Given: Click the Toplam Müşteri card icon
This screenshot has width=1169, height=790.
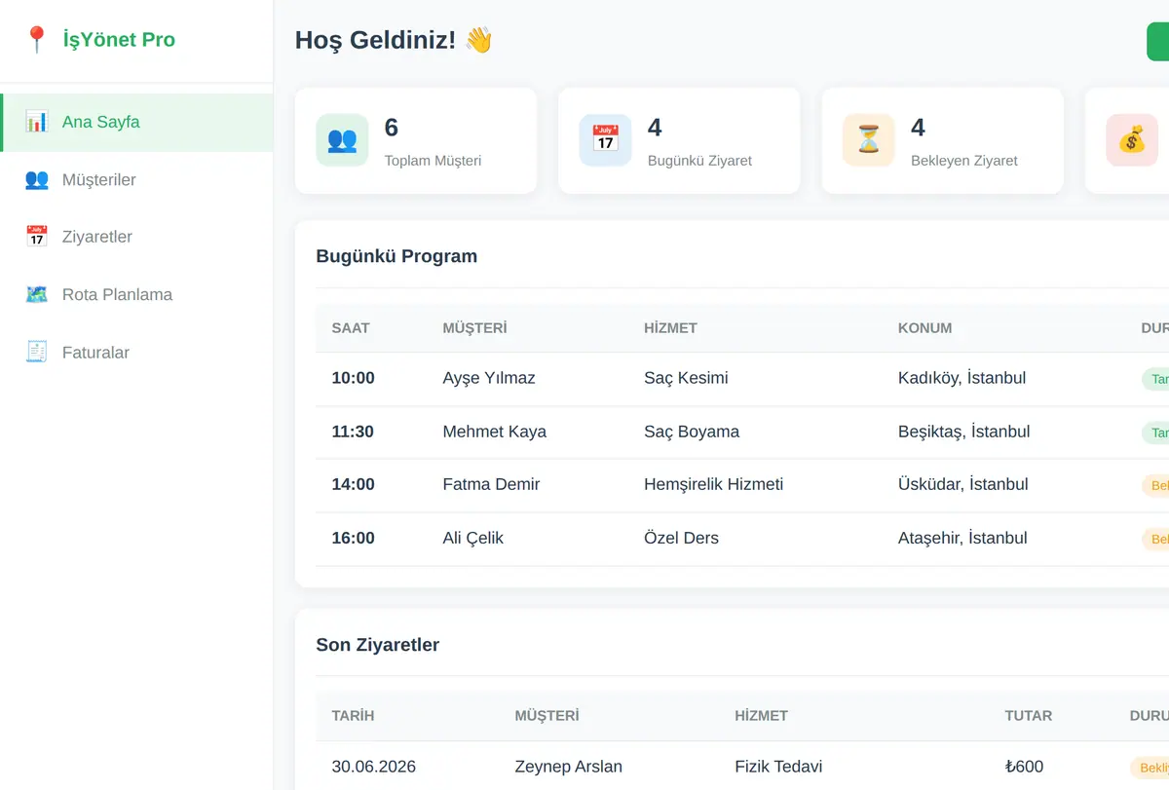Looking at the screenshot, I should [342, 140].
